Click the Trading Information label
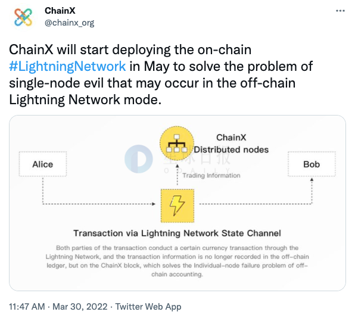The height and width of the screenshot is (318, 355). pos(211,176)
